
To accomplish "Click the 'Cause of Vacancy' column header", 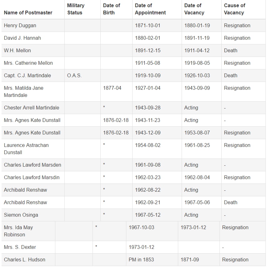I will [x=234, y=9].
